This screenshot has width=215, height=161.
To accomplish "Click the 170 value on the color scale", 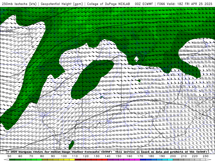I will (x=140, y=156).
